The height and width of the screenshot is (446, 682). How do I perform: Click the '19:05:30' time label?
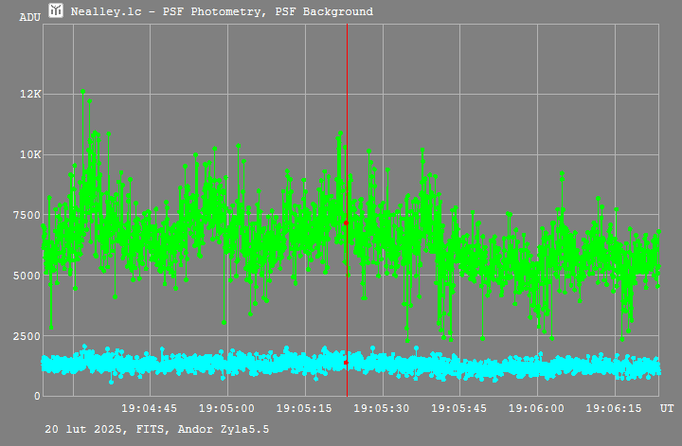[x=382, y=409]
